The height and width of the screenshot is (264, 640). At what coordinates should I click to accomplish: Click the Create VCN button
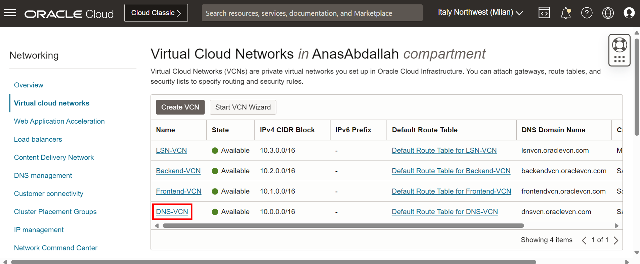point(180,107)
